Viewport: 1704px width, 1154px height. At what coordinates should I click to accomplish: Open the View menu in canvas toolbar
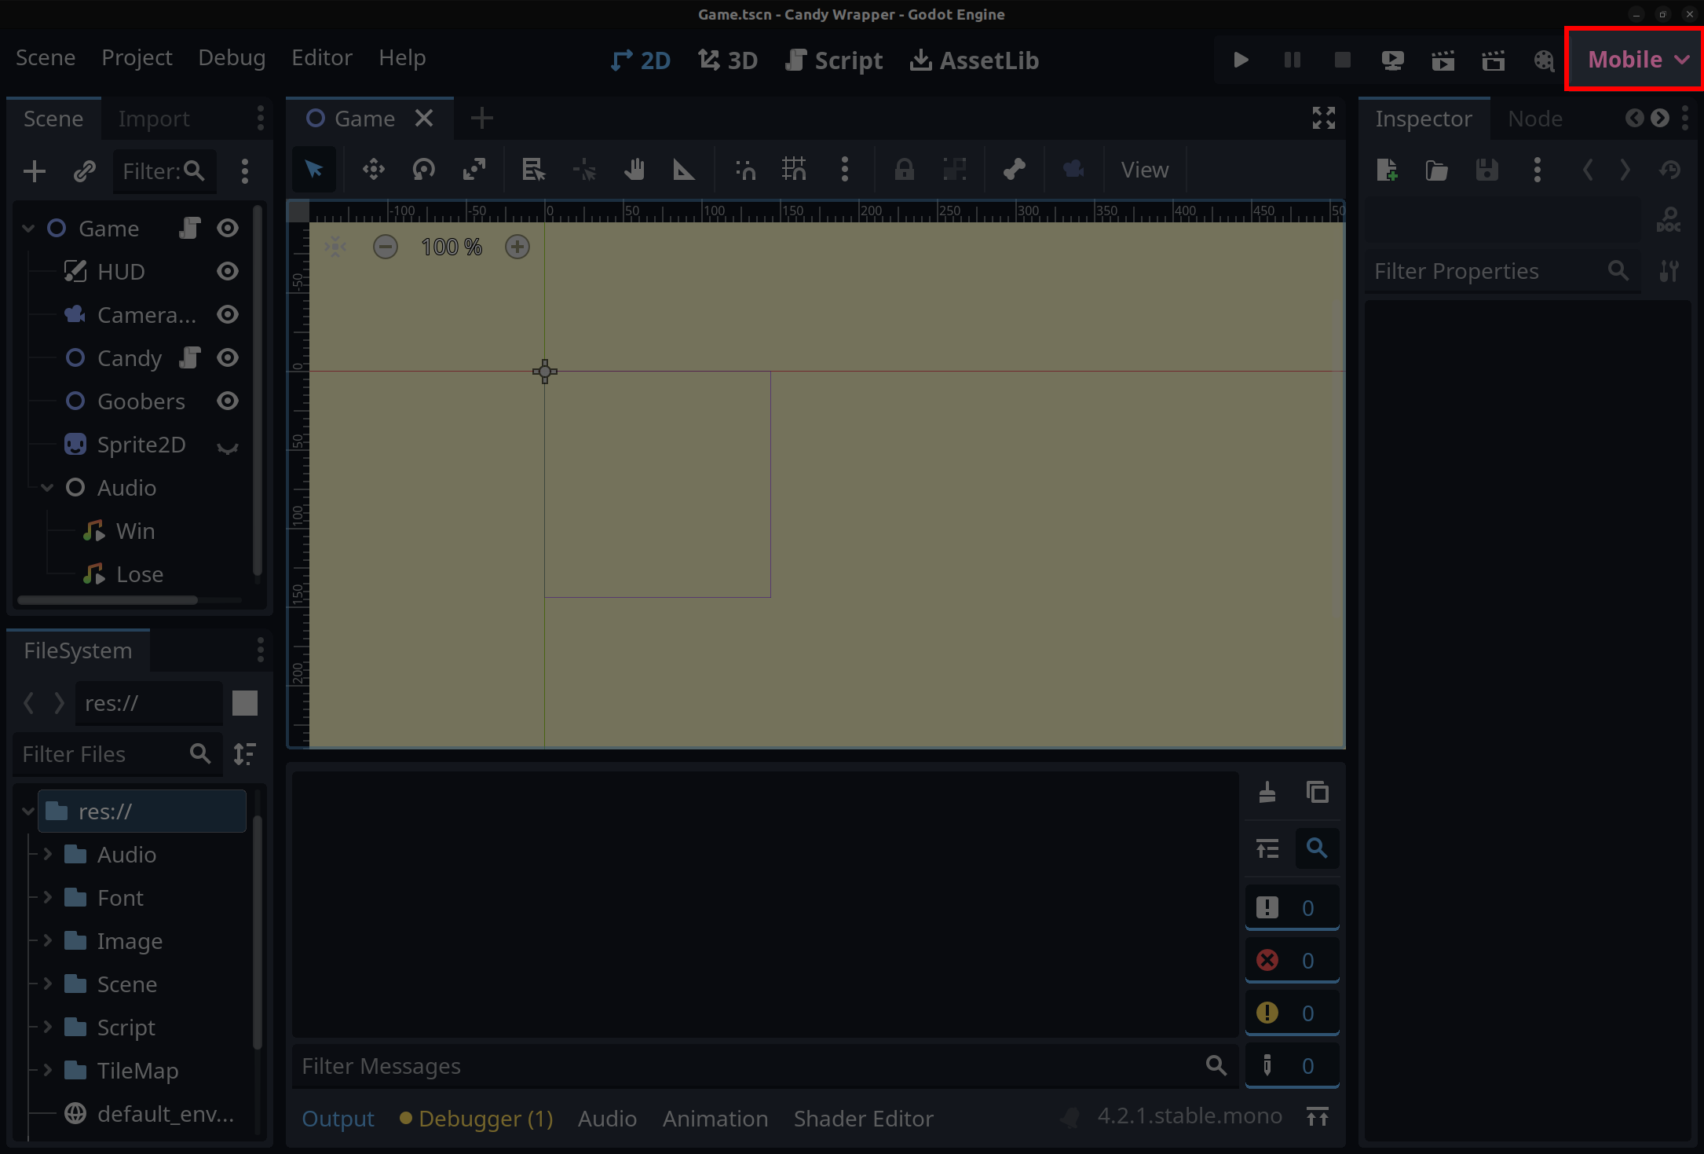click(x=1144, y=169)
